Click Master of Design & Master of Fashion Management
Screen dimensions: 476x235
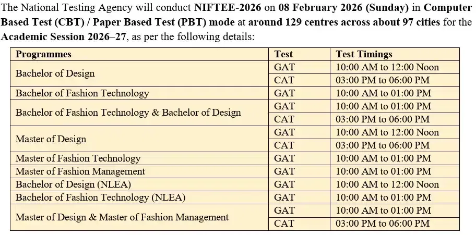pos(122,217)
